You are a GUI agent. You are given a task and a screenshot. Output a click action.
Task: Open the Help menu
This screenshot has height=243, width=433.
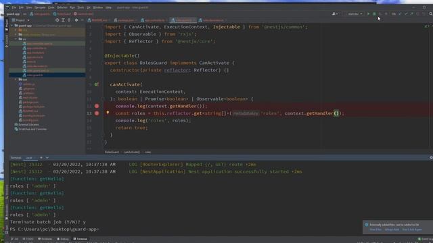click(x=108, y=7)
